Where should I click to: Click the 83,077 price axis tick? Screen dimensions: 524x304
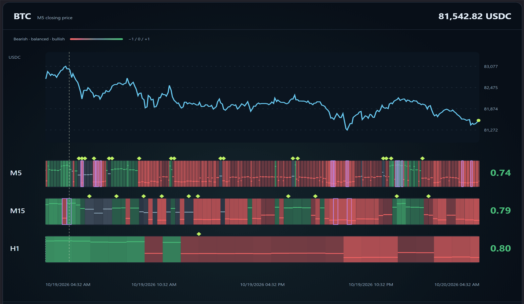(x=491, y=66)
